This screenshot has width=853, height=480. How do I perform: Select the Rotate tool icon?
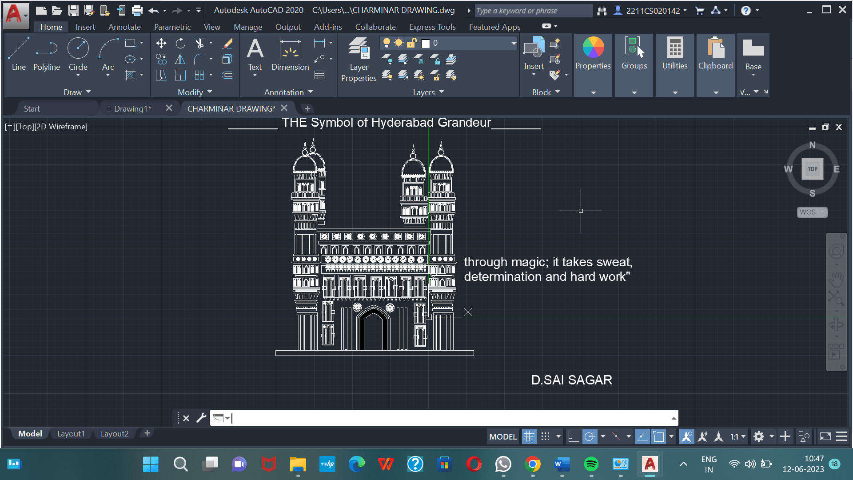point(180,43)
